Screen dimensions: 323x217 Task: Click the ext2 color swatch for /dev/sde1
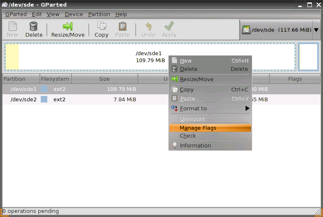[44, 89]
